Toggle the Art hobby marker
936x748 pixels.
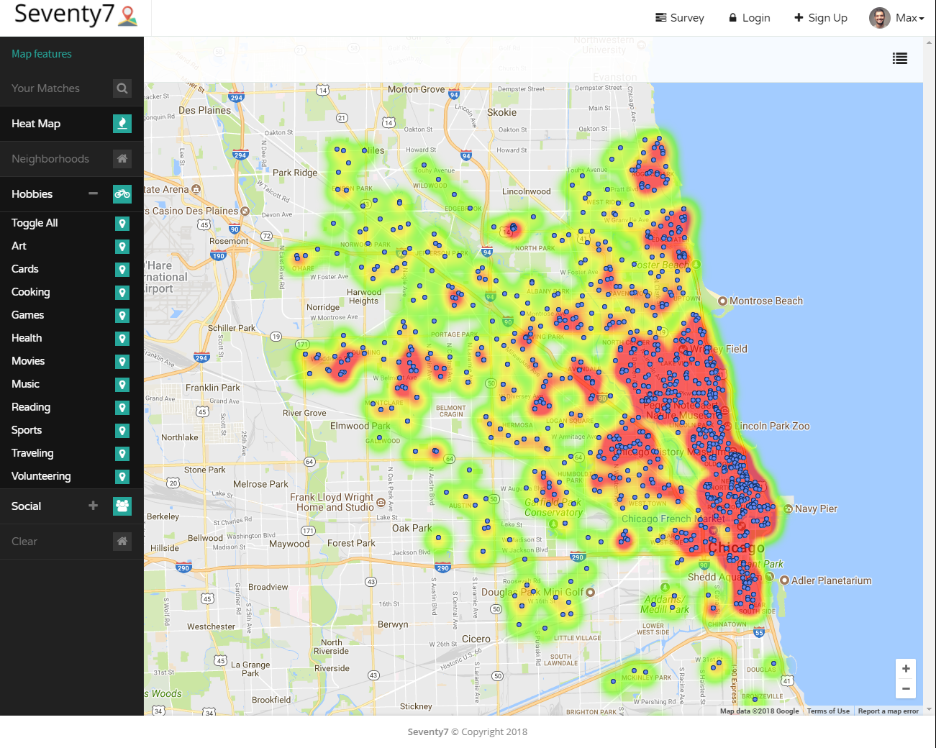122,247
